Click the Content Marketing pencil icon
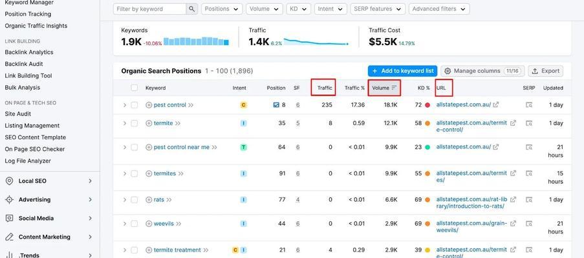The width and height of the screenshot is (584, 258). [9, 237]
